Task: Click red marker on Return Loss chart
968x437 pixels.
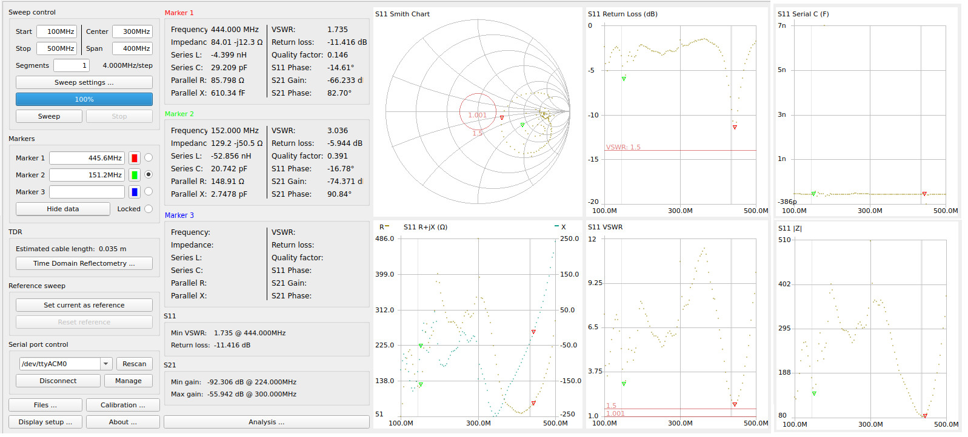Action: point(735,127)
